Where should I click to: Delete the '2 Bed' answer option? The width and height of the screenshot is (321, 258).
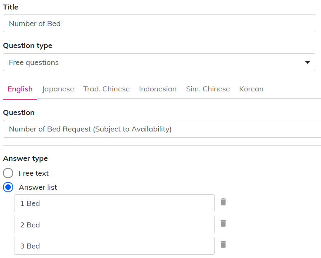(223, 223)
